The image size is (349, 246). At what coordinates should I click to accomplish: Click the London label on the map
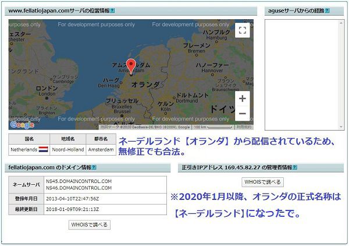point(47,94)
